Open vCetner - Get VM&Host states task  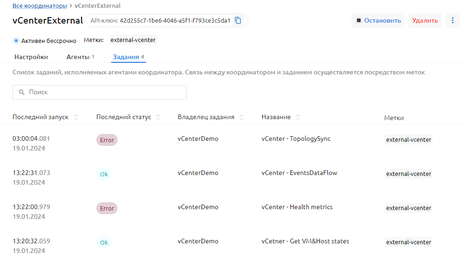[x=305, y=241]
